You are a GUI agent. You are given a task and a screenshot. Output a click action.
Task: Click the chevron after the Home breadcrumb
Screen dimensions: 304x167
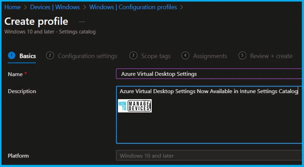click(25, 7)
